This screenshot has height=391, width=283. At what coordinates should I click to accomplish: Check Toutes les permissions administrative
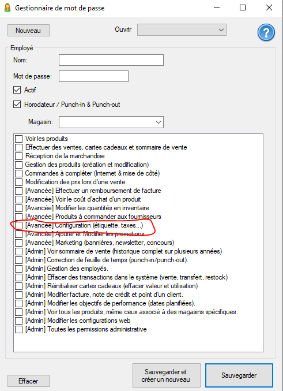pyautogui.click(x=18, y=329)
